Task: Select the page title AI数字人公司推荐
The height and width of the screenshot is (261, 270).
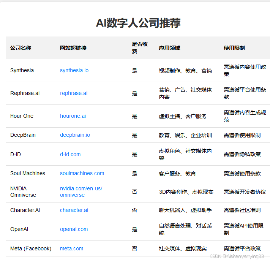Action: (x=138, y=23)
